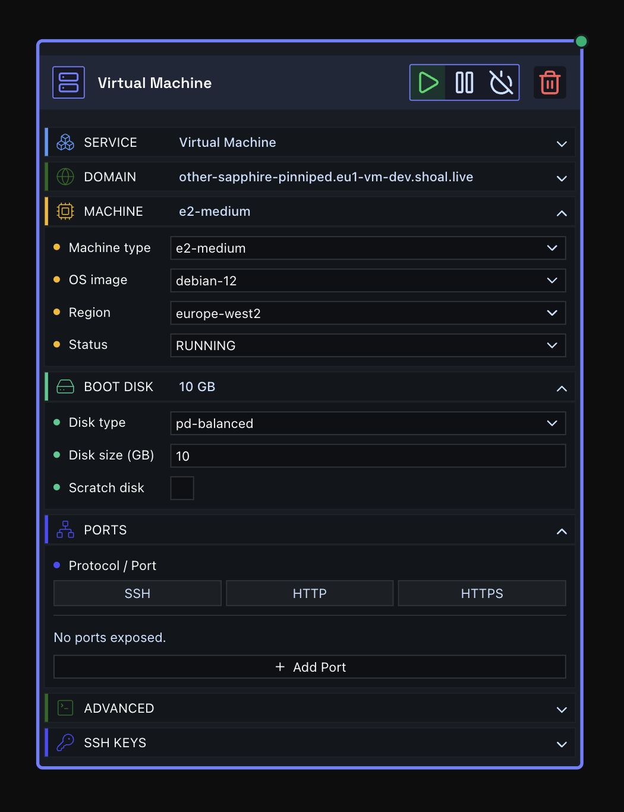Toggle the SSH protocol button
This screenshot has width=624, height=812.
click(137, 593)
